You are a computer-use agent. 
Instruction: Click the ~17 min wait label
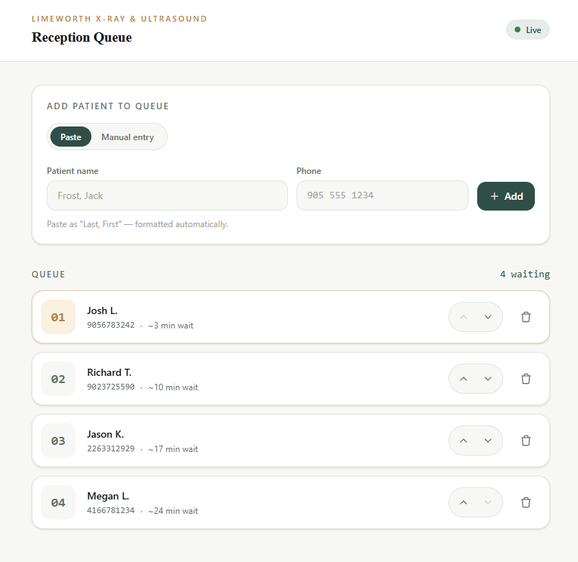click(173, 449)
